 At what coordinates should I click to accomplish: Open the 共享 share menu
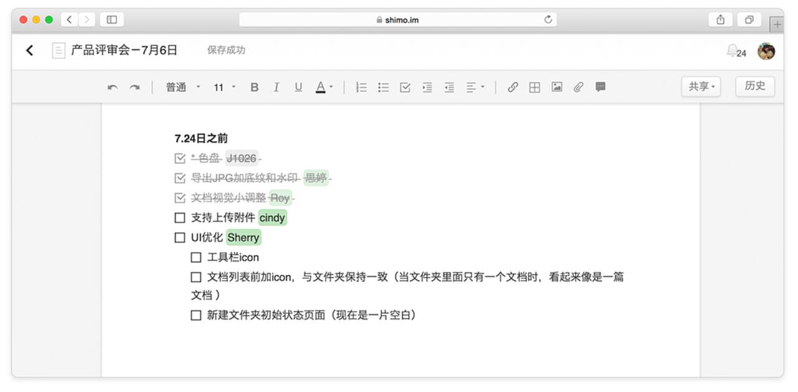(x=701, y=87)
